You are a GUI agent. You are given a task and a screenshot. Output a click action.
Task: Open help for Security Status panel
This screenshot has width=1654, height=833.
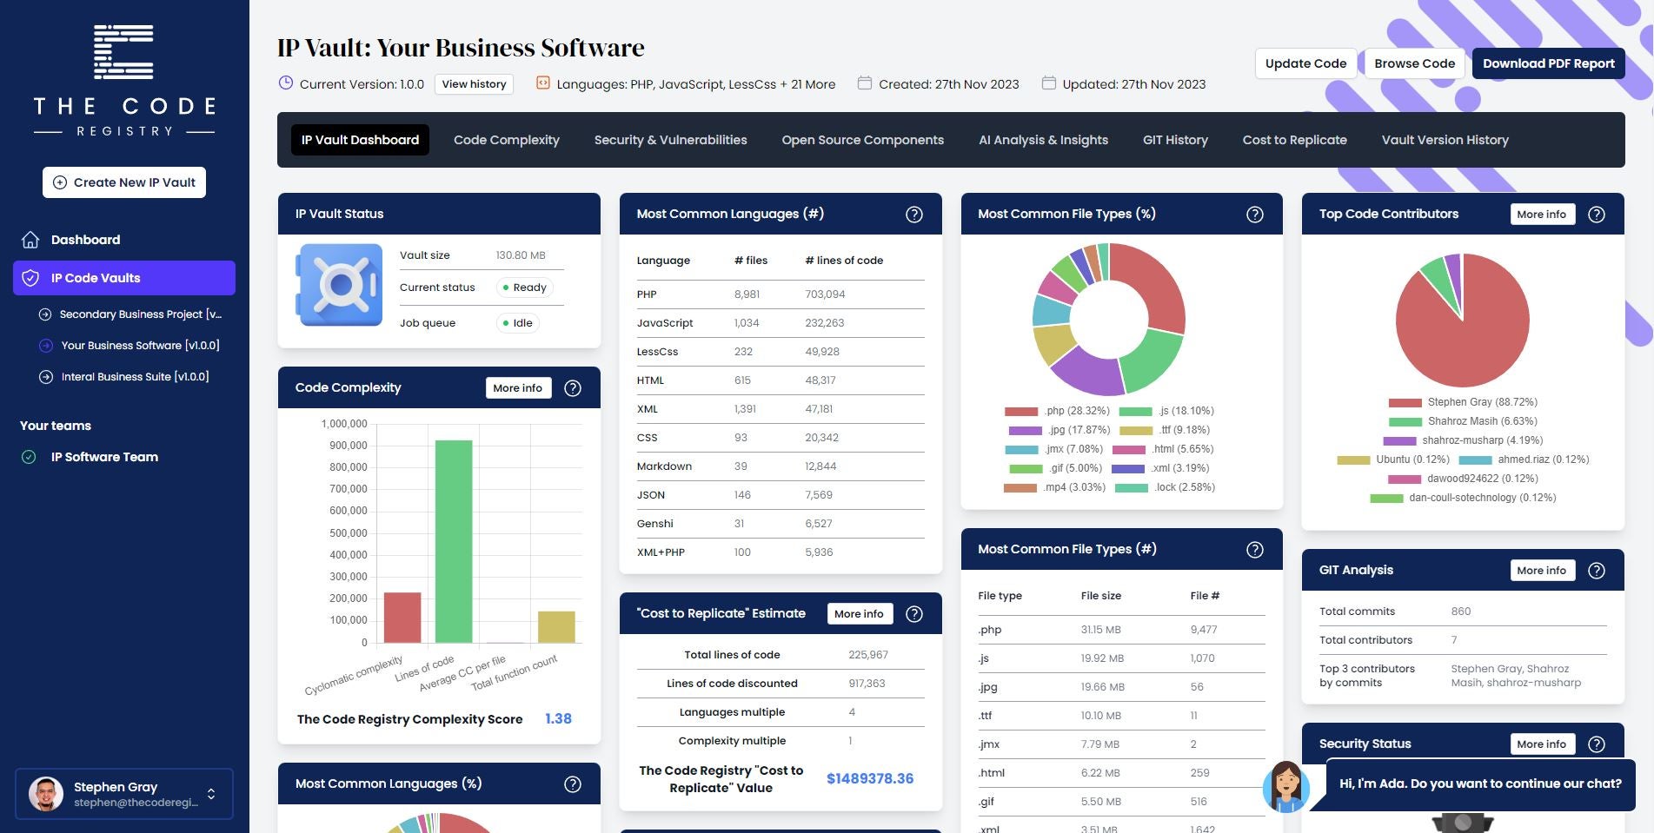1597,744
